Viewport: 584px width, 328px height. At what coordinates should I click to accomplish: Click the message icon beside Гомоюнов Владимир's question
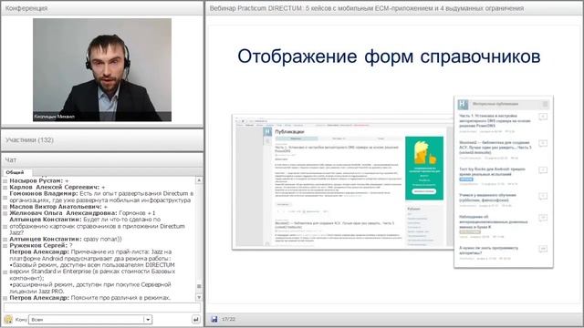[x=5, y=197]
